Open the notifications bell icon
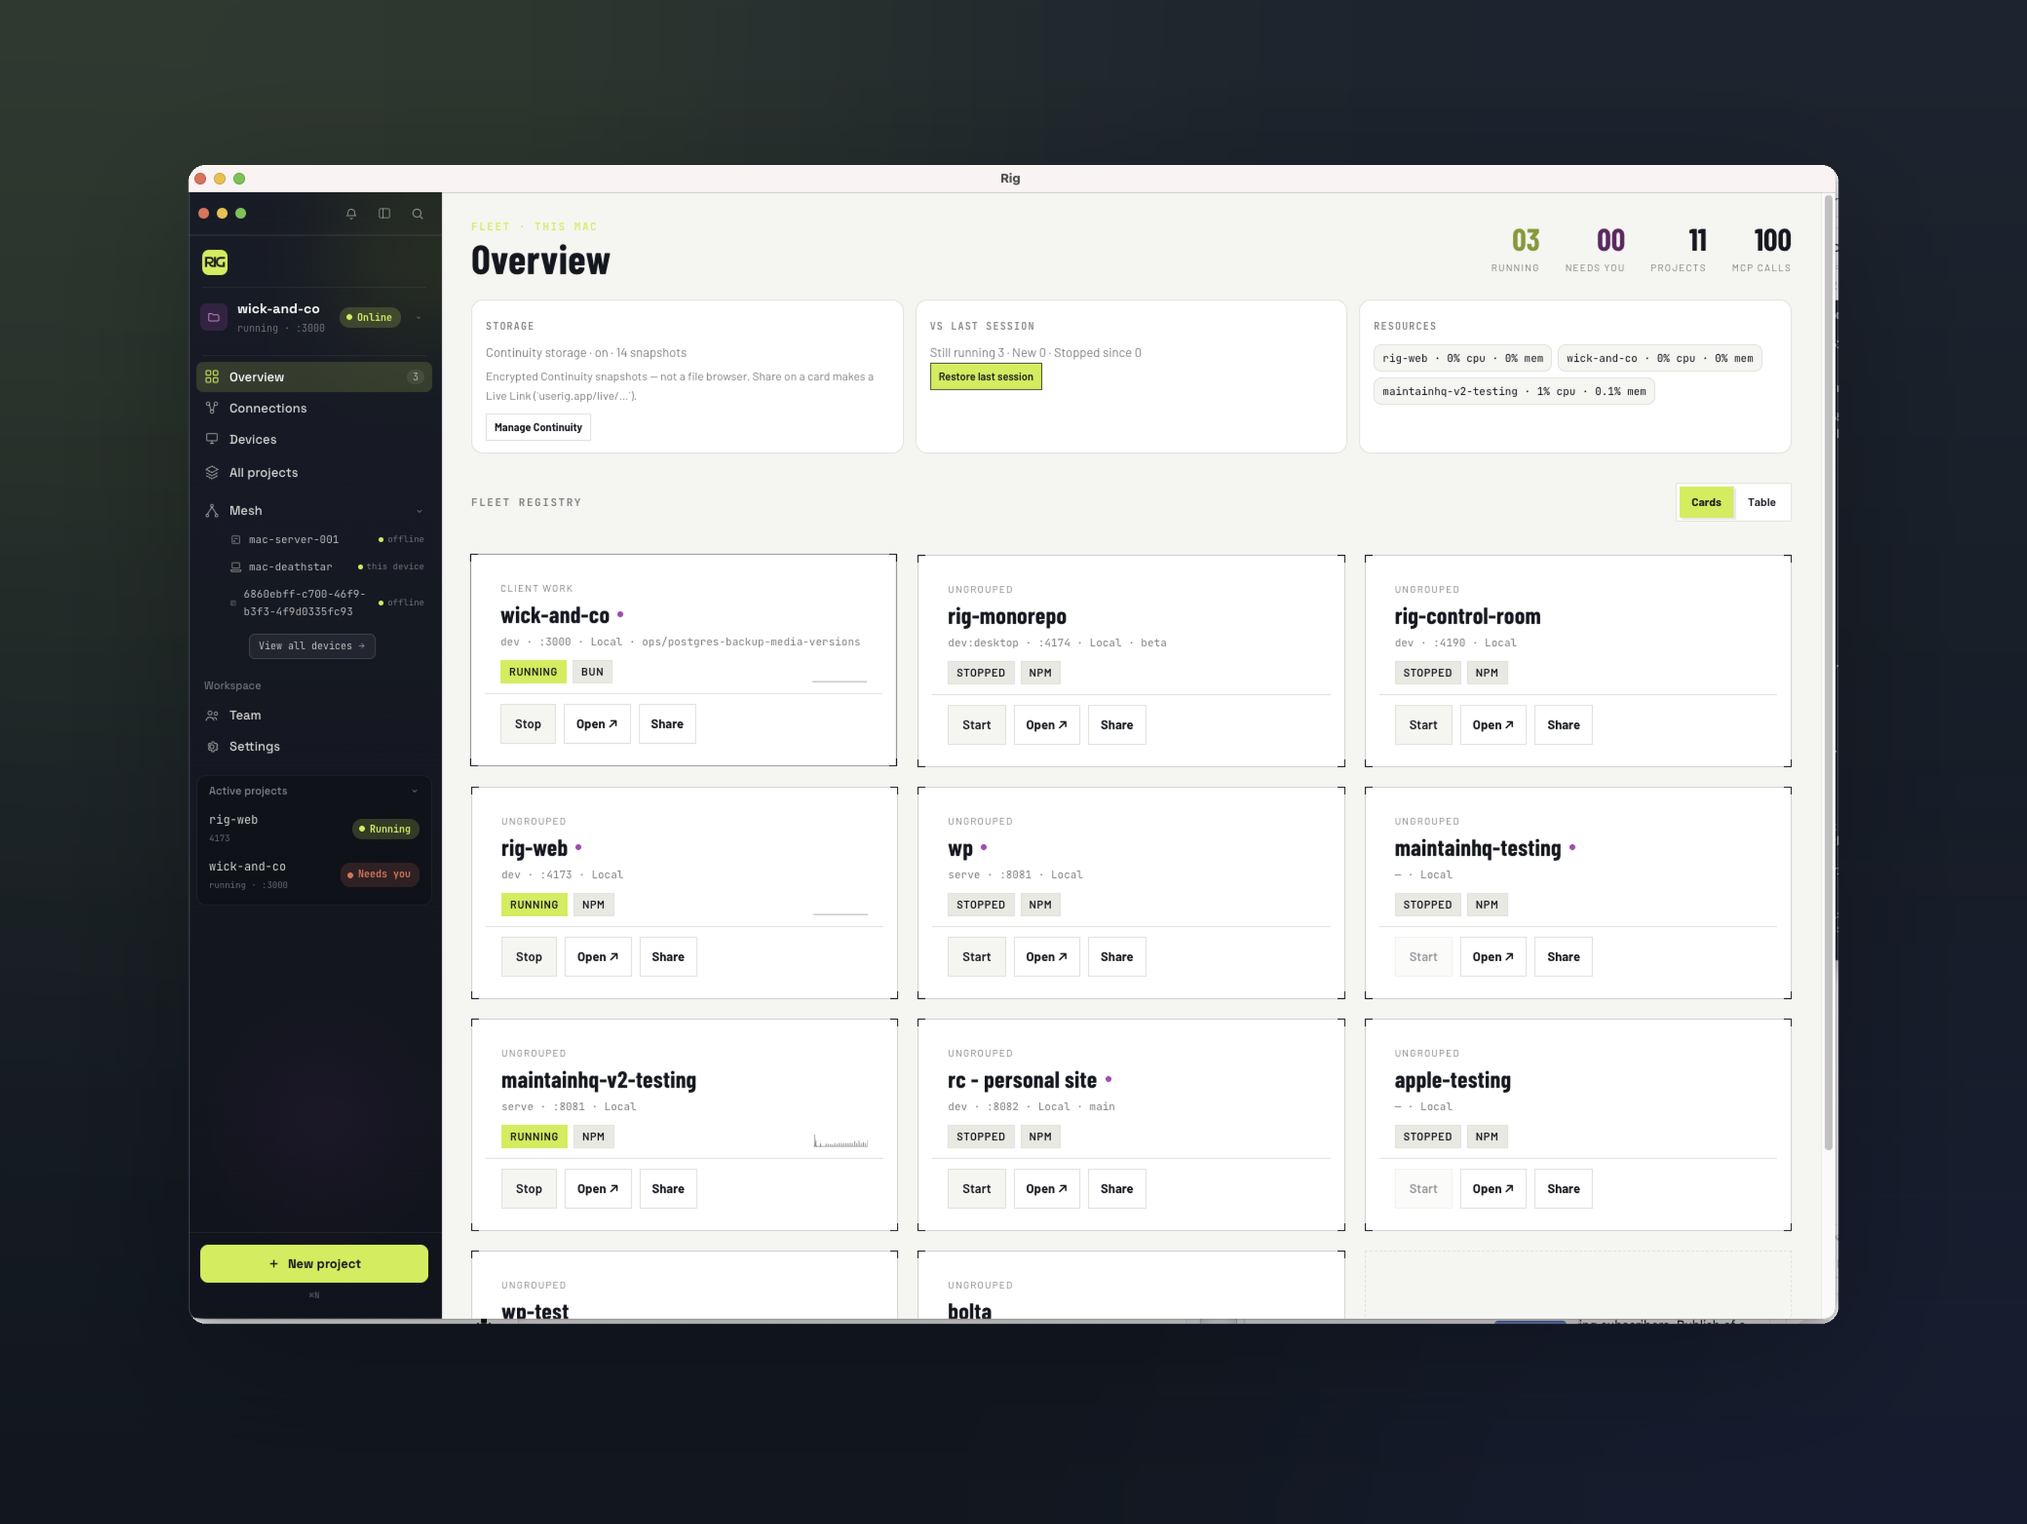Viewport: 2027px width, 1524px height. [x=351, y=213]
